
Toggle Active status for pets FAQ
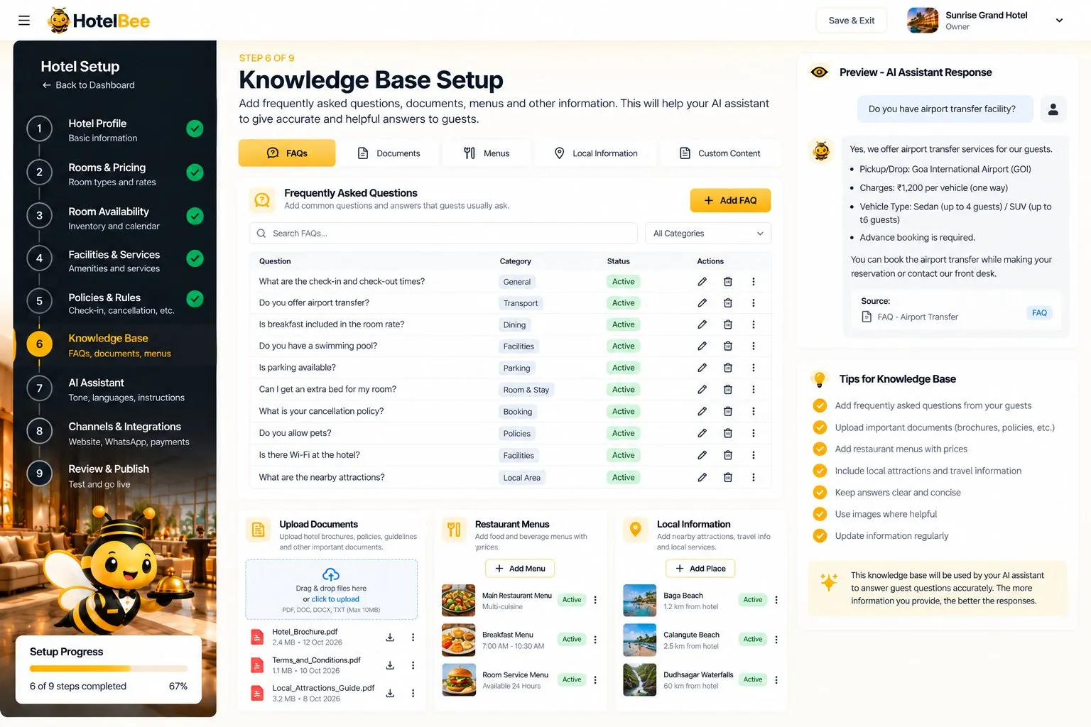pos(624,433)
